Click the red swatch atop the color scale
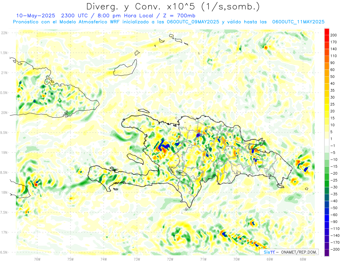The image size is (340, 263). 327,31
